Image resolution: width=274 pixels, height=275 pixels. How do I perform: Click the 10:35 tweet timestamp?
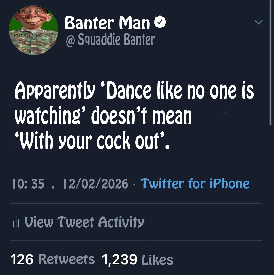click(x=28, y=184)
